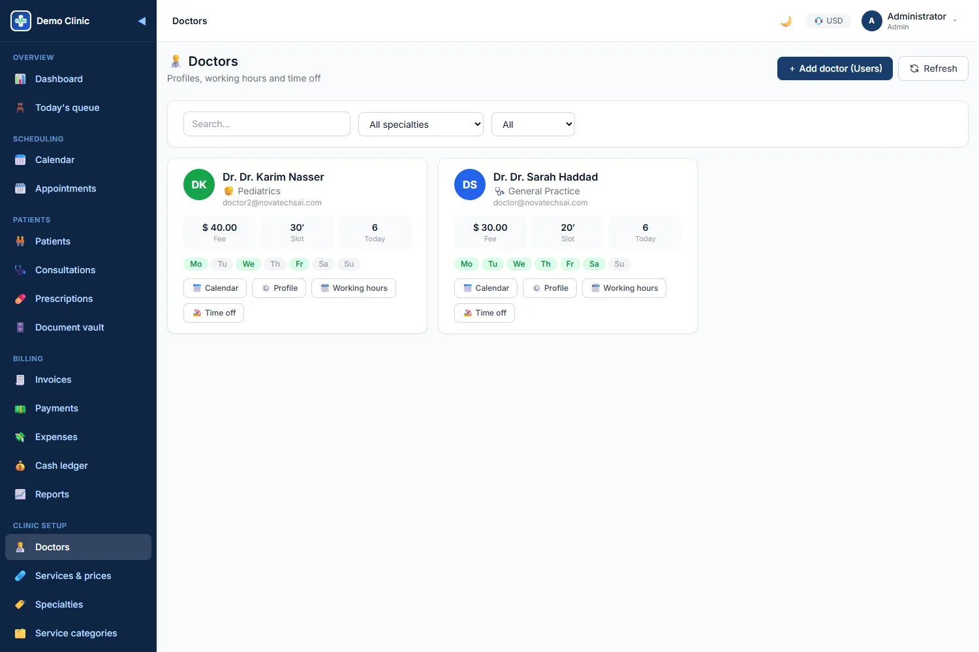Click the Invoices icon

click(20, 379)
